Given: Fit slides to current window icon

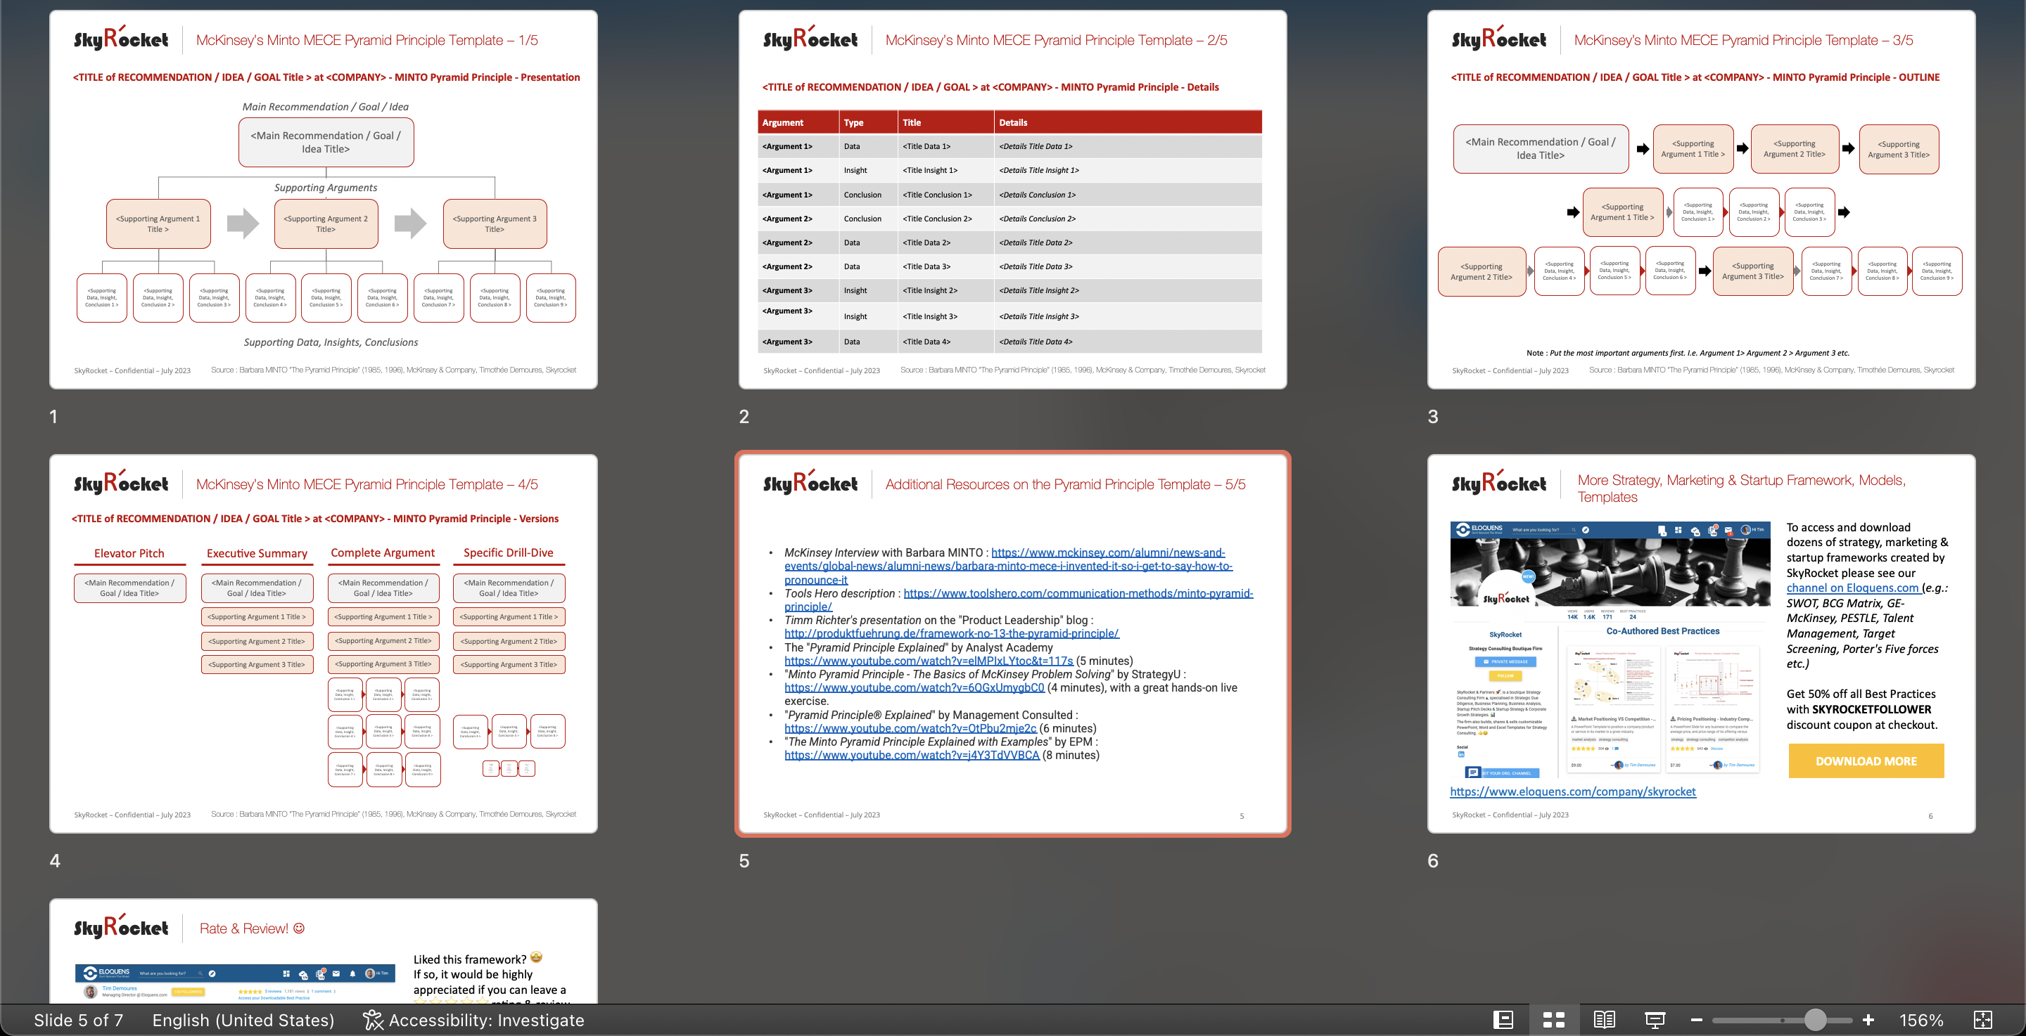Looking at the screenshot, I should coord(1983,1021).
